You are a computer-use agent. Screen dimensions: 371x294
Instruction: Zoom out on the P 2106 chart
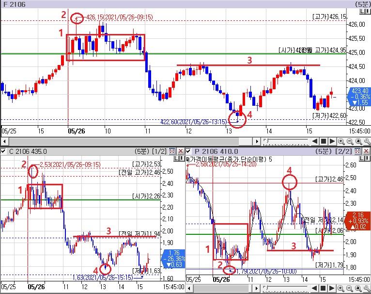click(x=350, y=288)
